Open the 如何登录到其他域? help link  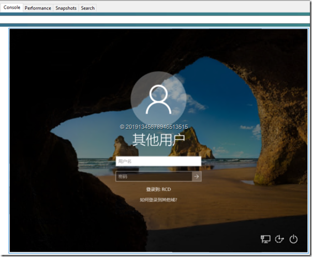pos(158,199)
